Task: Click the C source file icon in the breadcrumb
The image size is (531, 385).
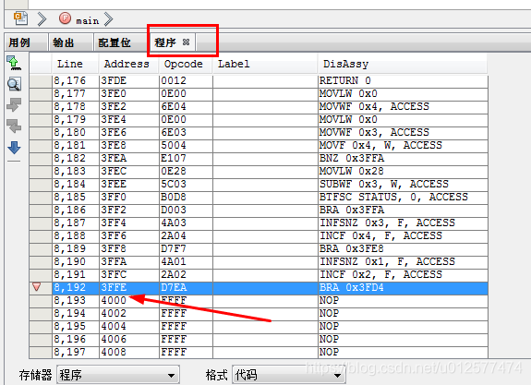Action: (21, 18)
